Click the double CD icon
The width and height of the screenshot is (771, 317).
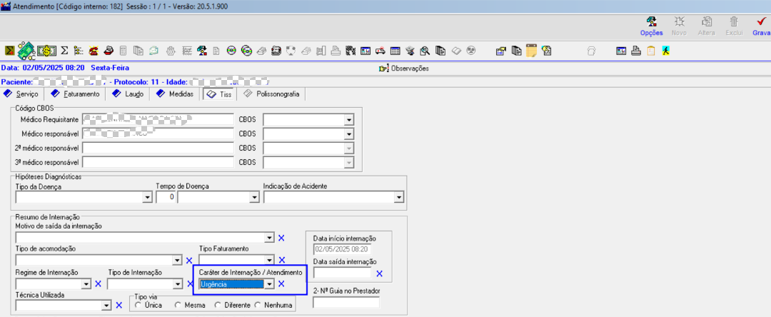point(246,51)
